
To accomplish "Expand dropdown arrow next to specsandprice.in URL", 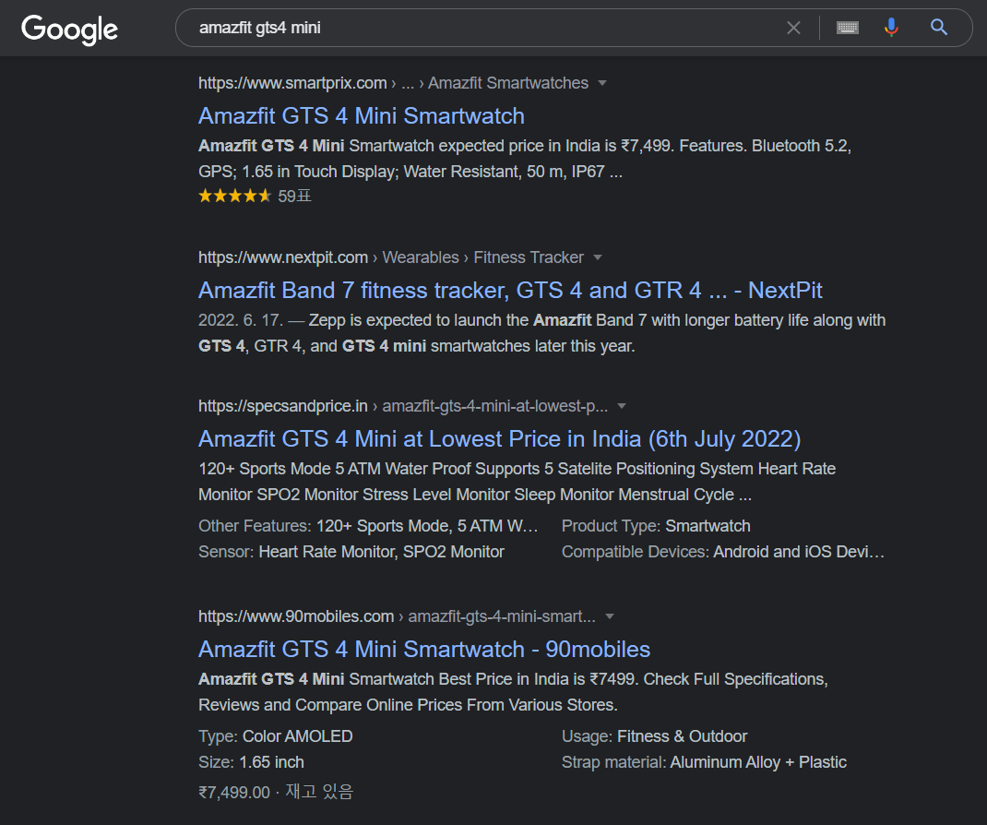I will pyautogui.click(x=622, y=406).
